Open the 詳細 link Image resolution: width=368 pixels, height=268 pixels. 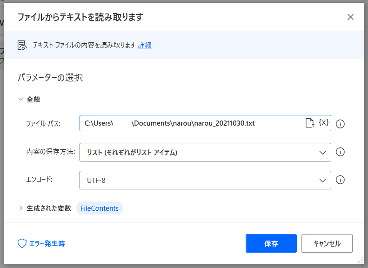pos(145,45)
